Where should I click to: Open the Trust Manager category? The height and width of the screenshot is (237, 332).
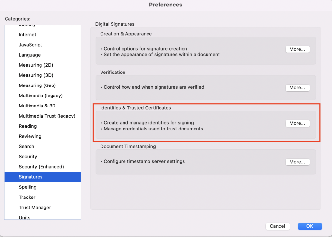point(35,208)
